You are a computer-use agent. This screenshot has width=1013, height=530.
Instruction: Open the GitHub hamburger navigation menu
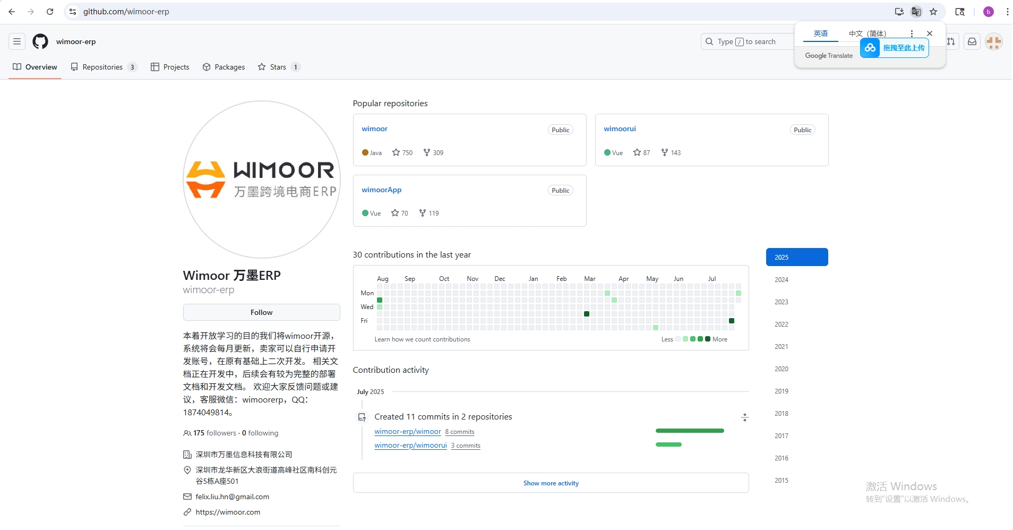17,41
